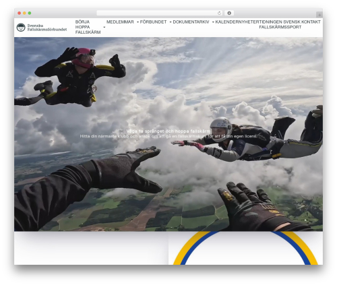Click the 'Våga ta språnget' hero heading
The width and height of the screenshot is (337, 285).
click(168, 131)
